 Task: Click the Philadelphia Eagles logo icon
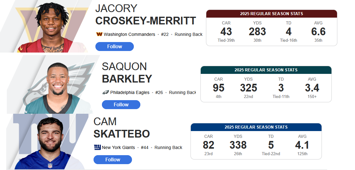tap(105, 92)
